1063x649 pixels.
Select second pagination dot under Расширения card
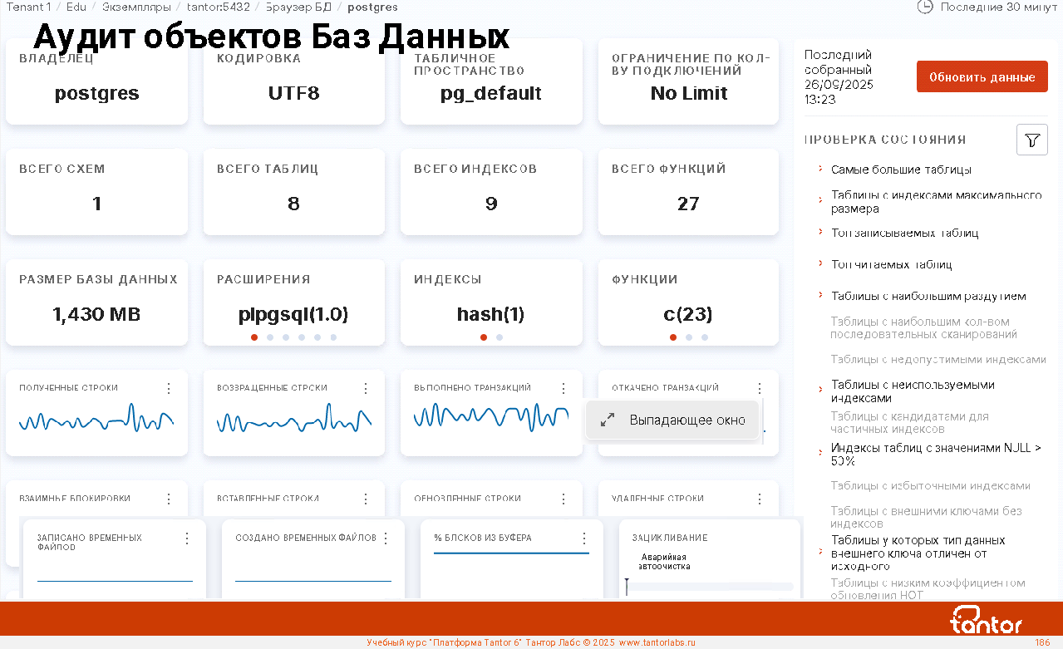[x=270, y=337]
